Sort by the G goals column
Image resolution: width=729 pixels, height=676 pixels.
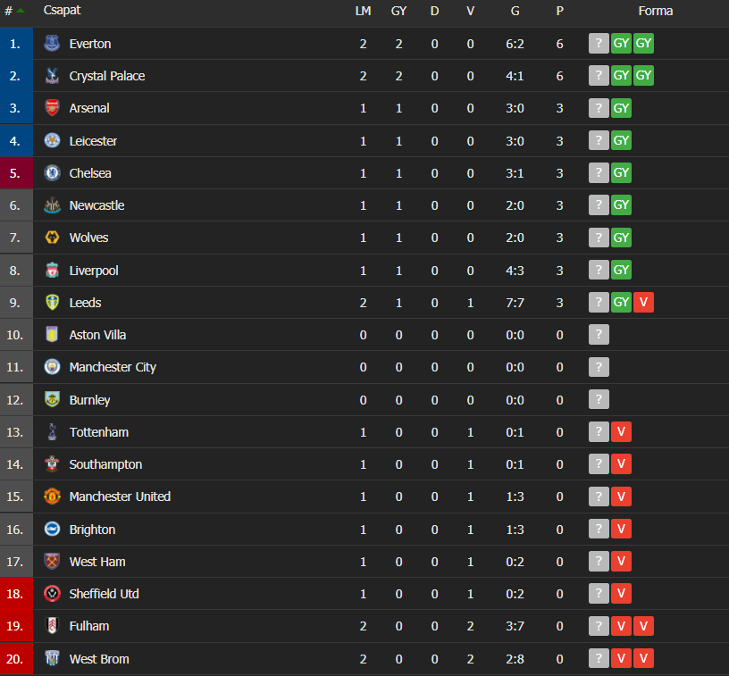point(515,11)
